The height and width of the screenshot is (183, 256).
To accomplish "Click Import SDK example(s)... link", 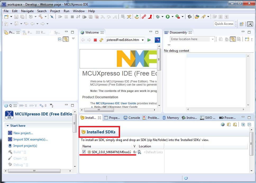I will pyautogui.click(x=30, y=139).
